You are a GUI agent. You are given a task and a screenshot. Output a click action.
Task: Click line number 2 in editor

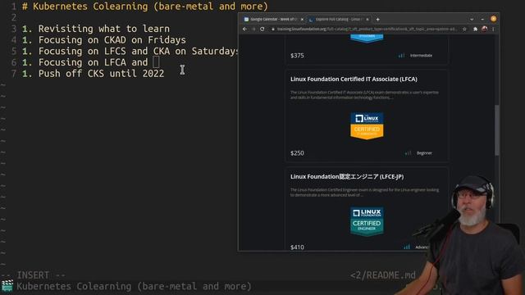click(x=14, y=17)
